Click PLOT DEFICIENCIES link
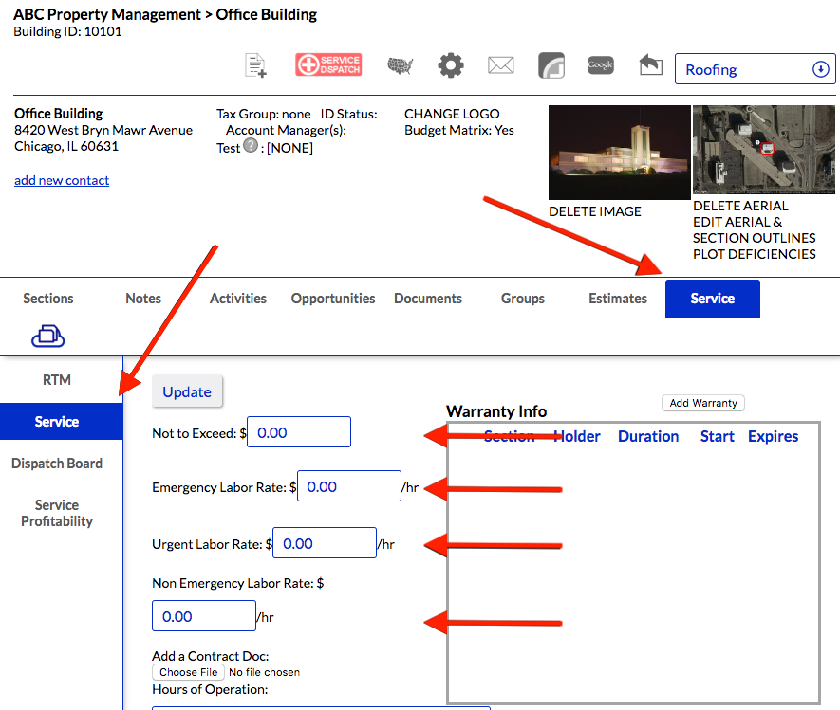 click(754, 254)
